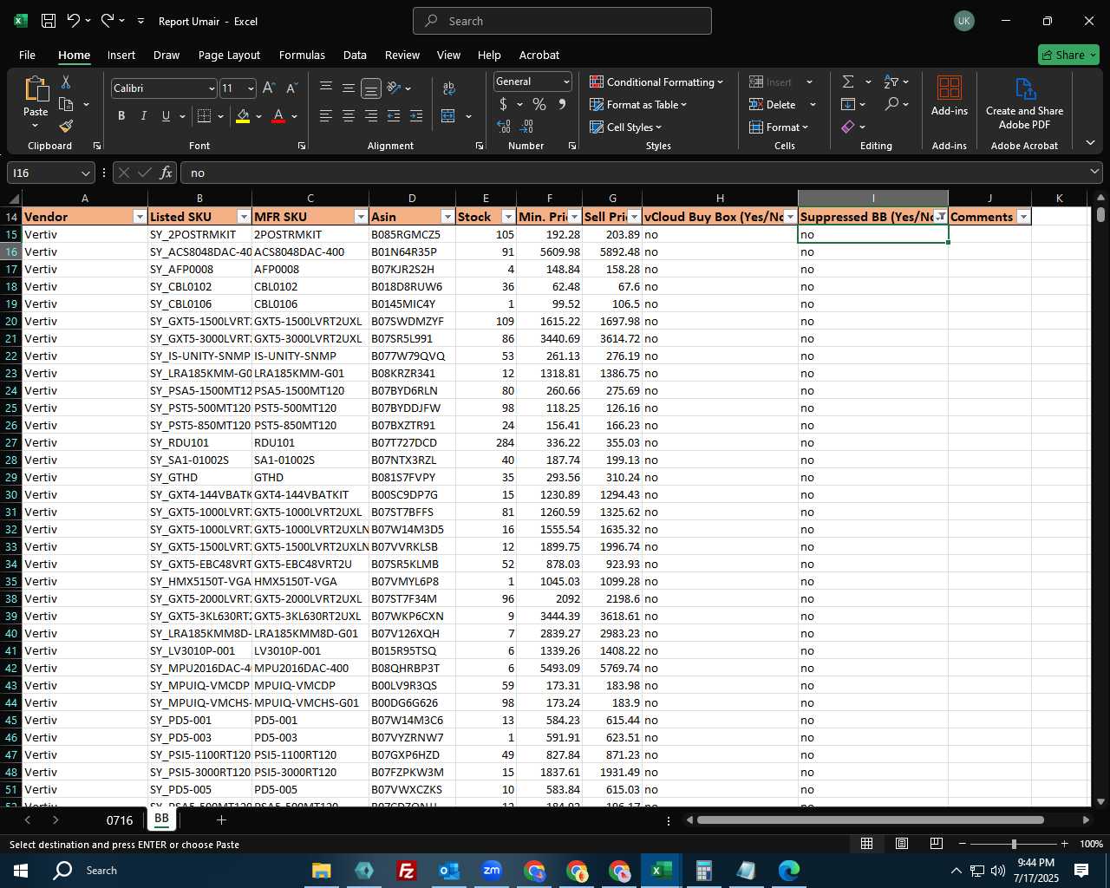This screenshot has width=1110, height=888.
Task: Open Format as Table gallery
Action: (638, 104)
